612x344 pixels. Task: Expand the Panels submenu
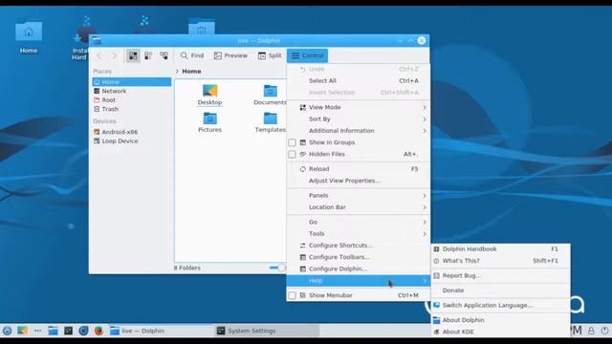(x=359, y=195)
